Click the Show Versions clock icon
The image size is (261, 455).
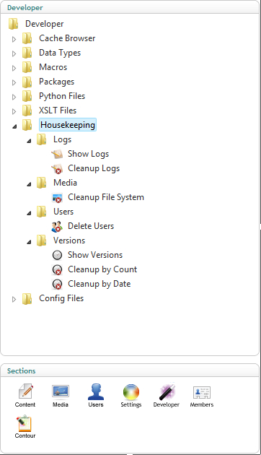click(57, 255)
